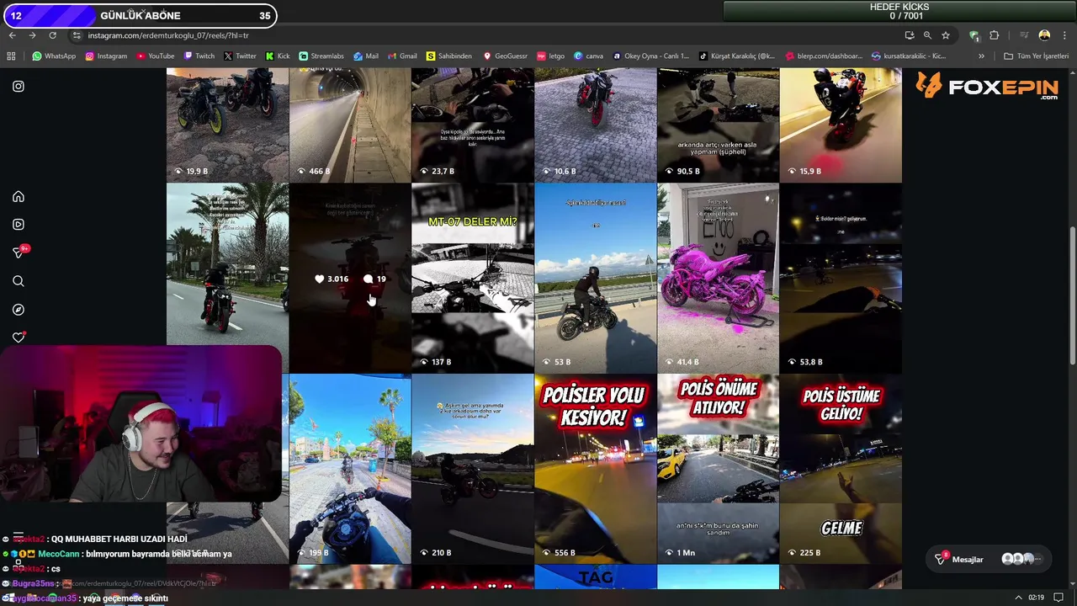Screen dimensions: 1077x606
Task: Open Streamlabs bookmark
Action: click(321, 56)
